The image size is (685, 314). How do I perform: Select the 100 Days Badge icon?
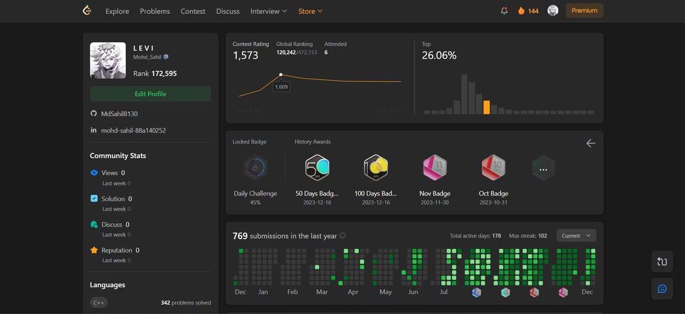(x=376, y=167)
